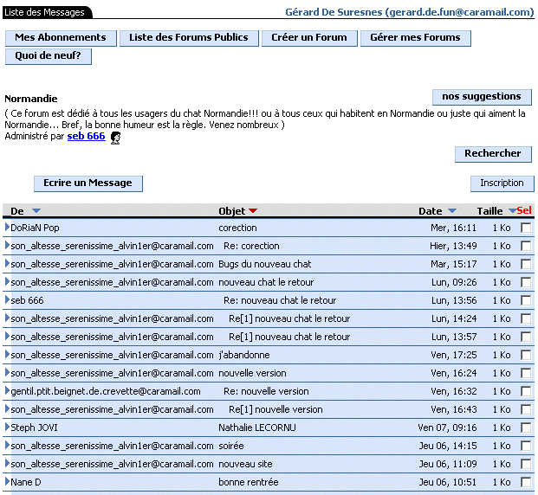Check box for Re[1] message at 14:24
This screenshot has height=495, width=538.
(x=526, y=318)
